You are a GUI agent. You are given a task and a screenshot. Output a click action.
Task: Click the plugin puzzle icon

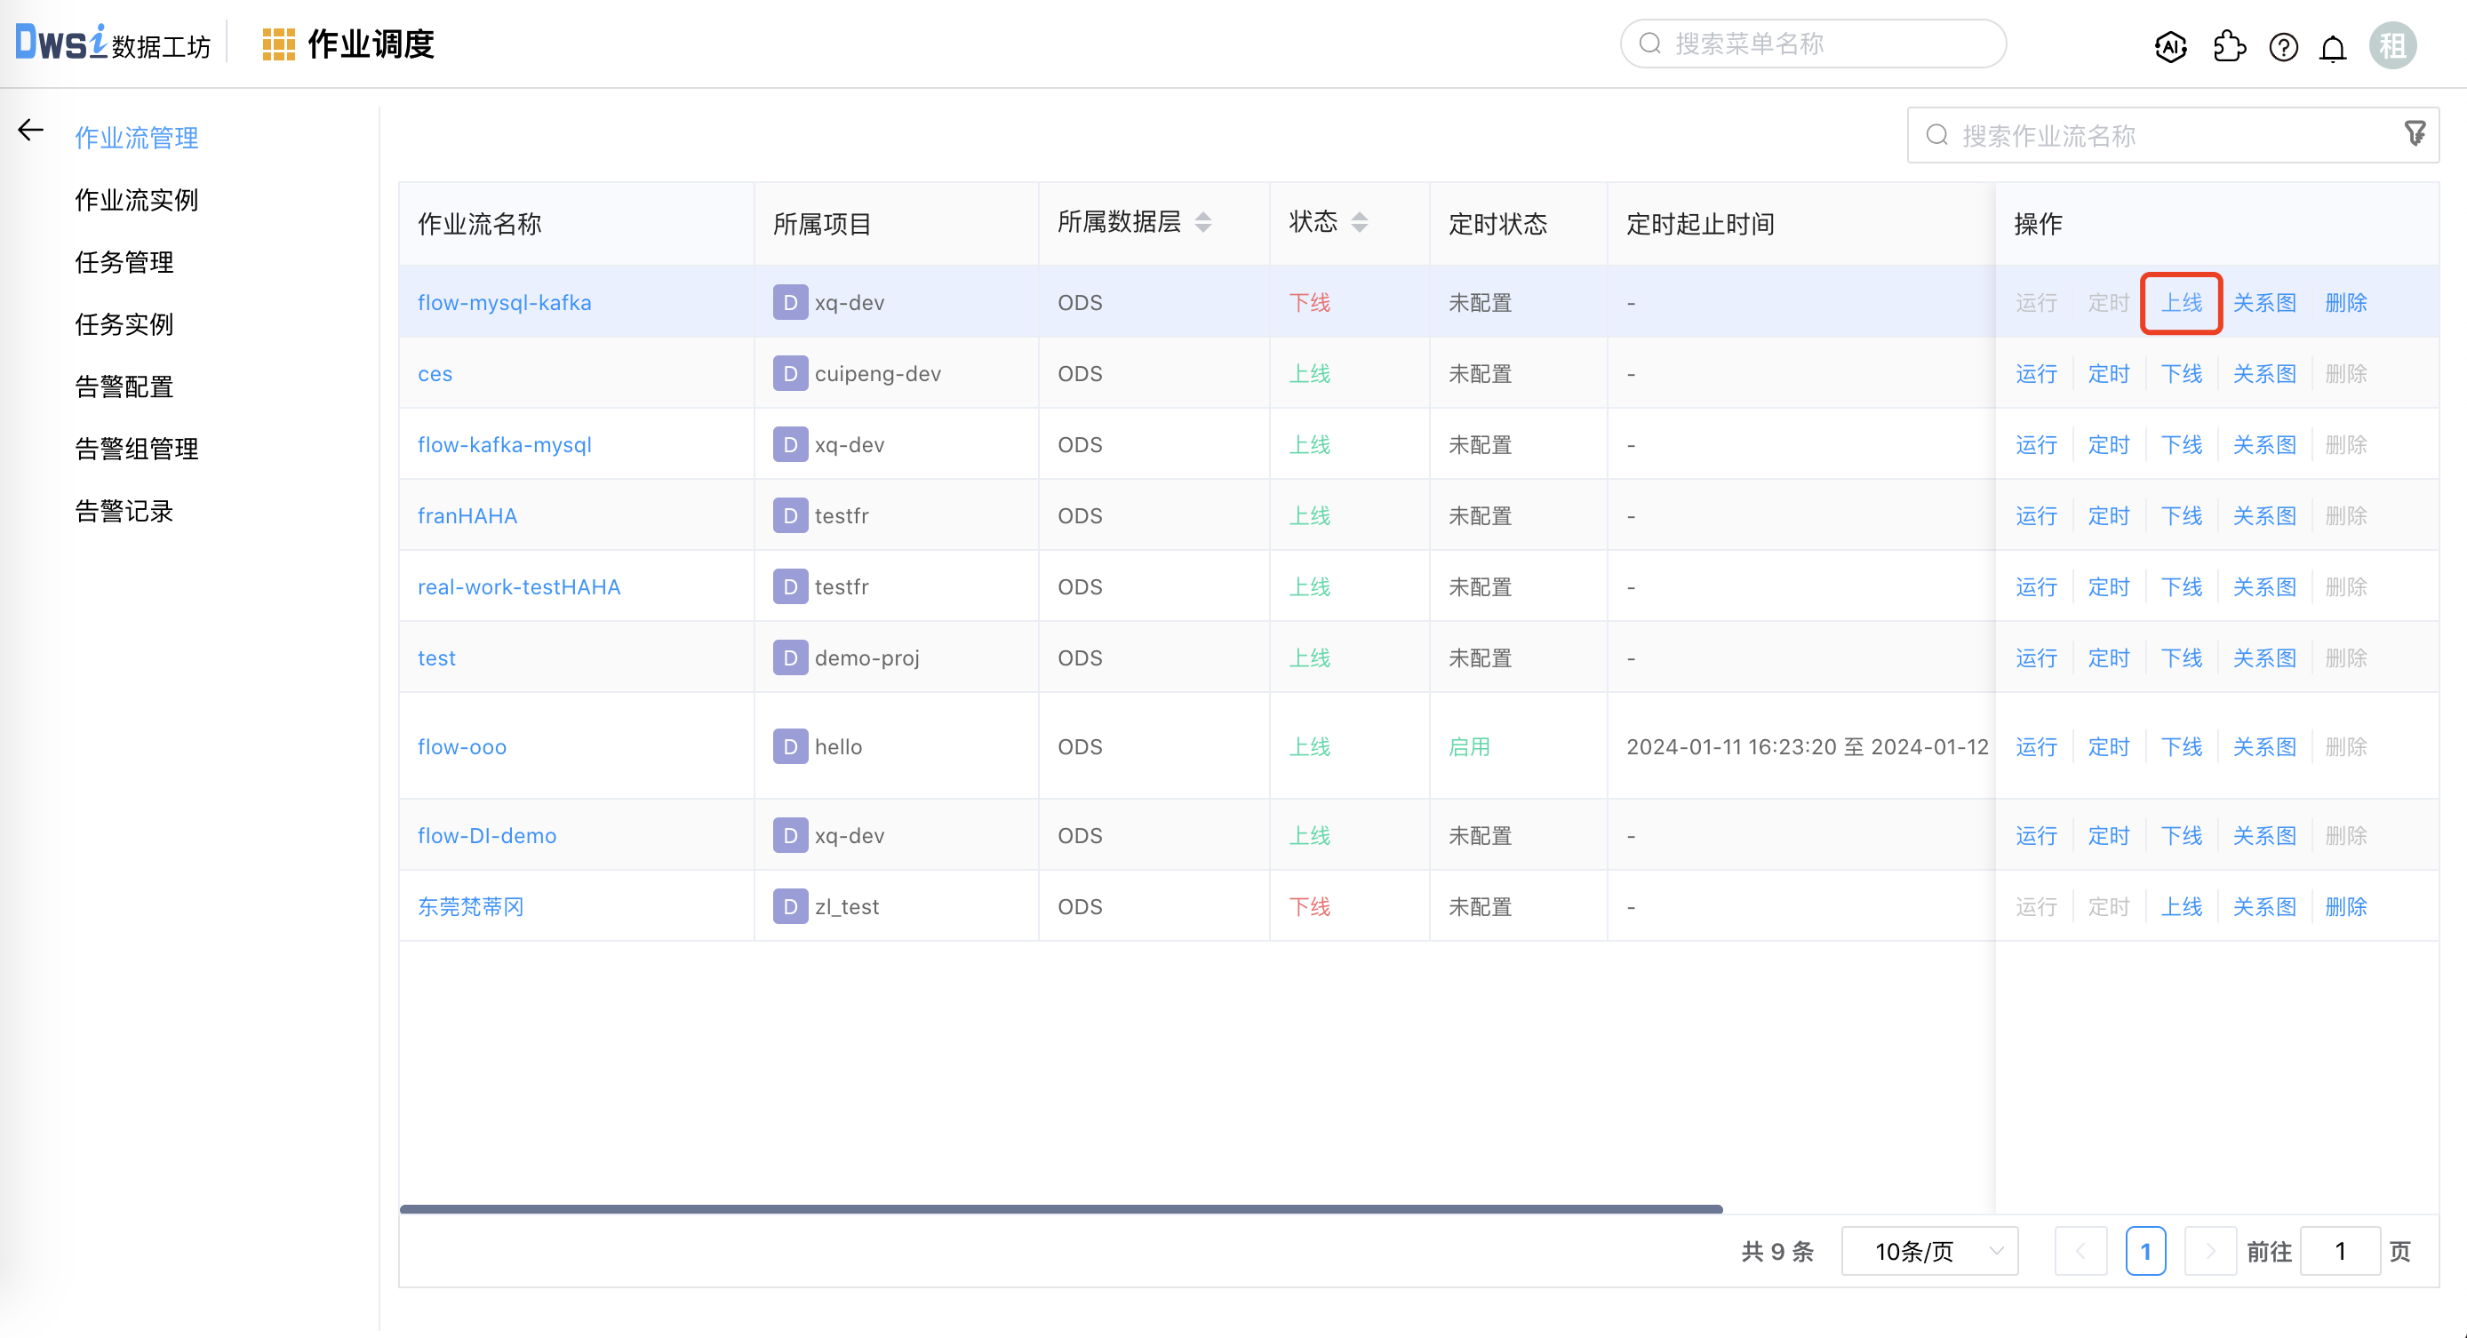coord(2229,46)
